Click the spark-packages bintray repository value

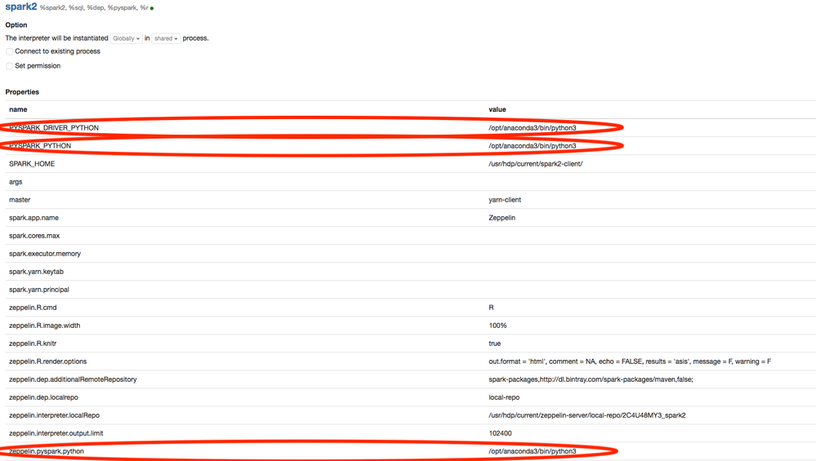591,379
